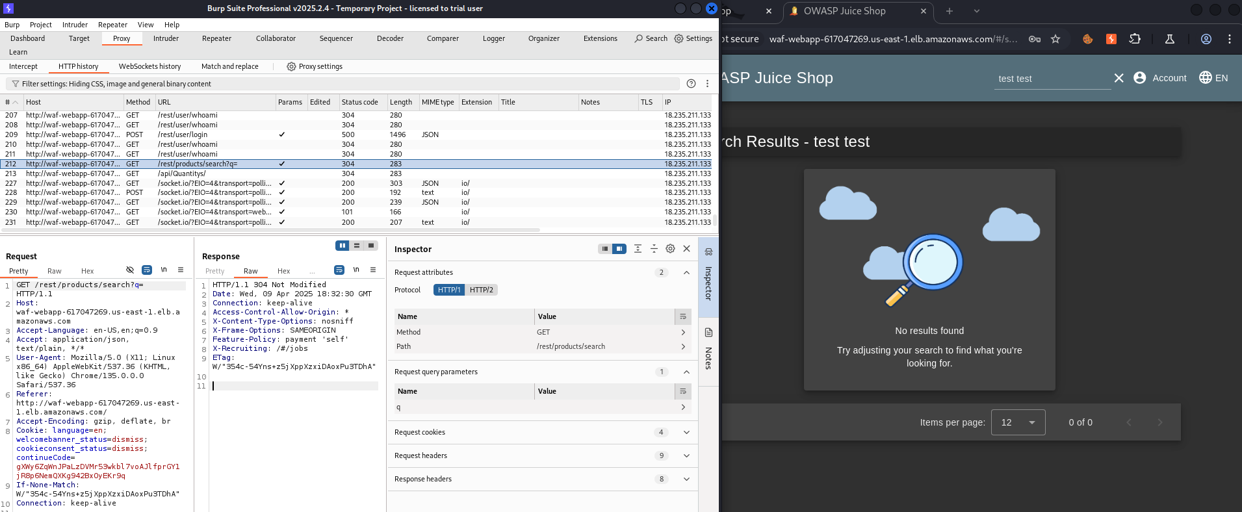Viewport: 1242px width, 512px height.
Task: Switch Request view to Raw
Action: (x=55, y=271)
